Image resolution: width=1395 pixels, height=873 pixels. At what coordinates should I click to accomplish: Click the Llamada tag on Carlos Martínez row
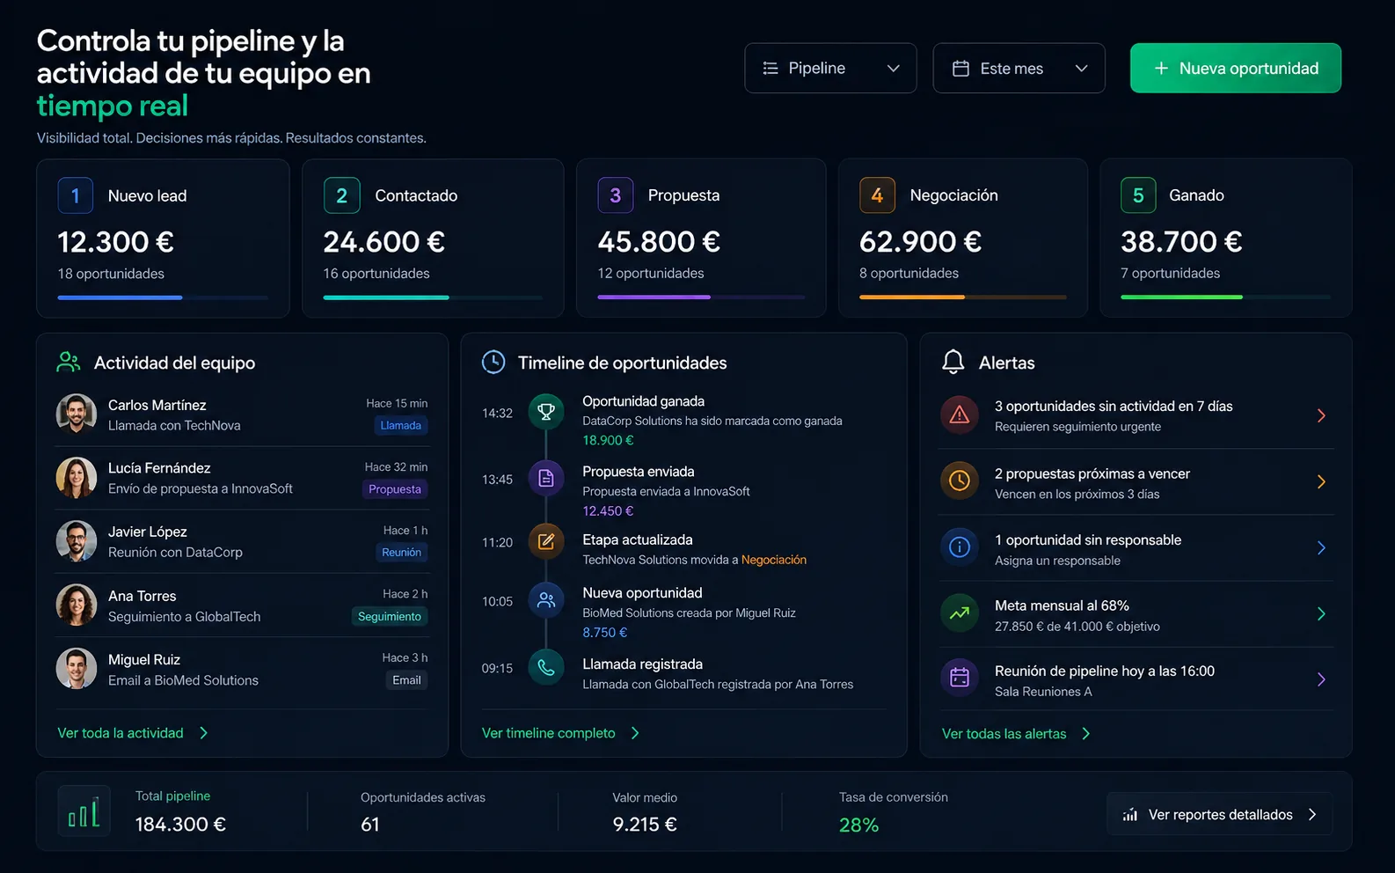[400, 425]
